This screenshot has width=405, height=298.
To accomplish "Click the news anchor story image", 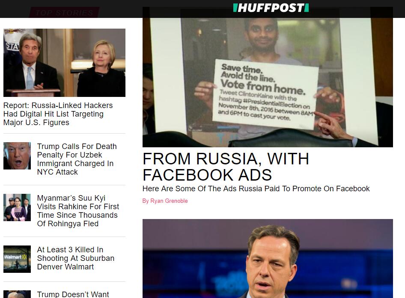I will pyautogui.click(x=268, y=259).
